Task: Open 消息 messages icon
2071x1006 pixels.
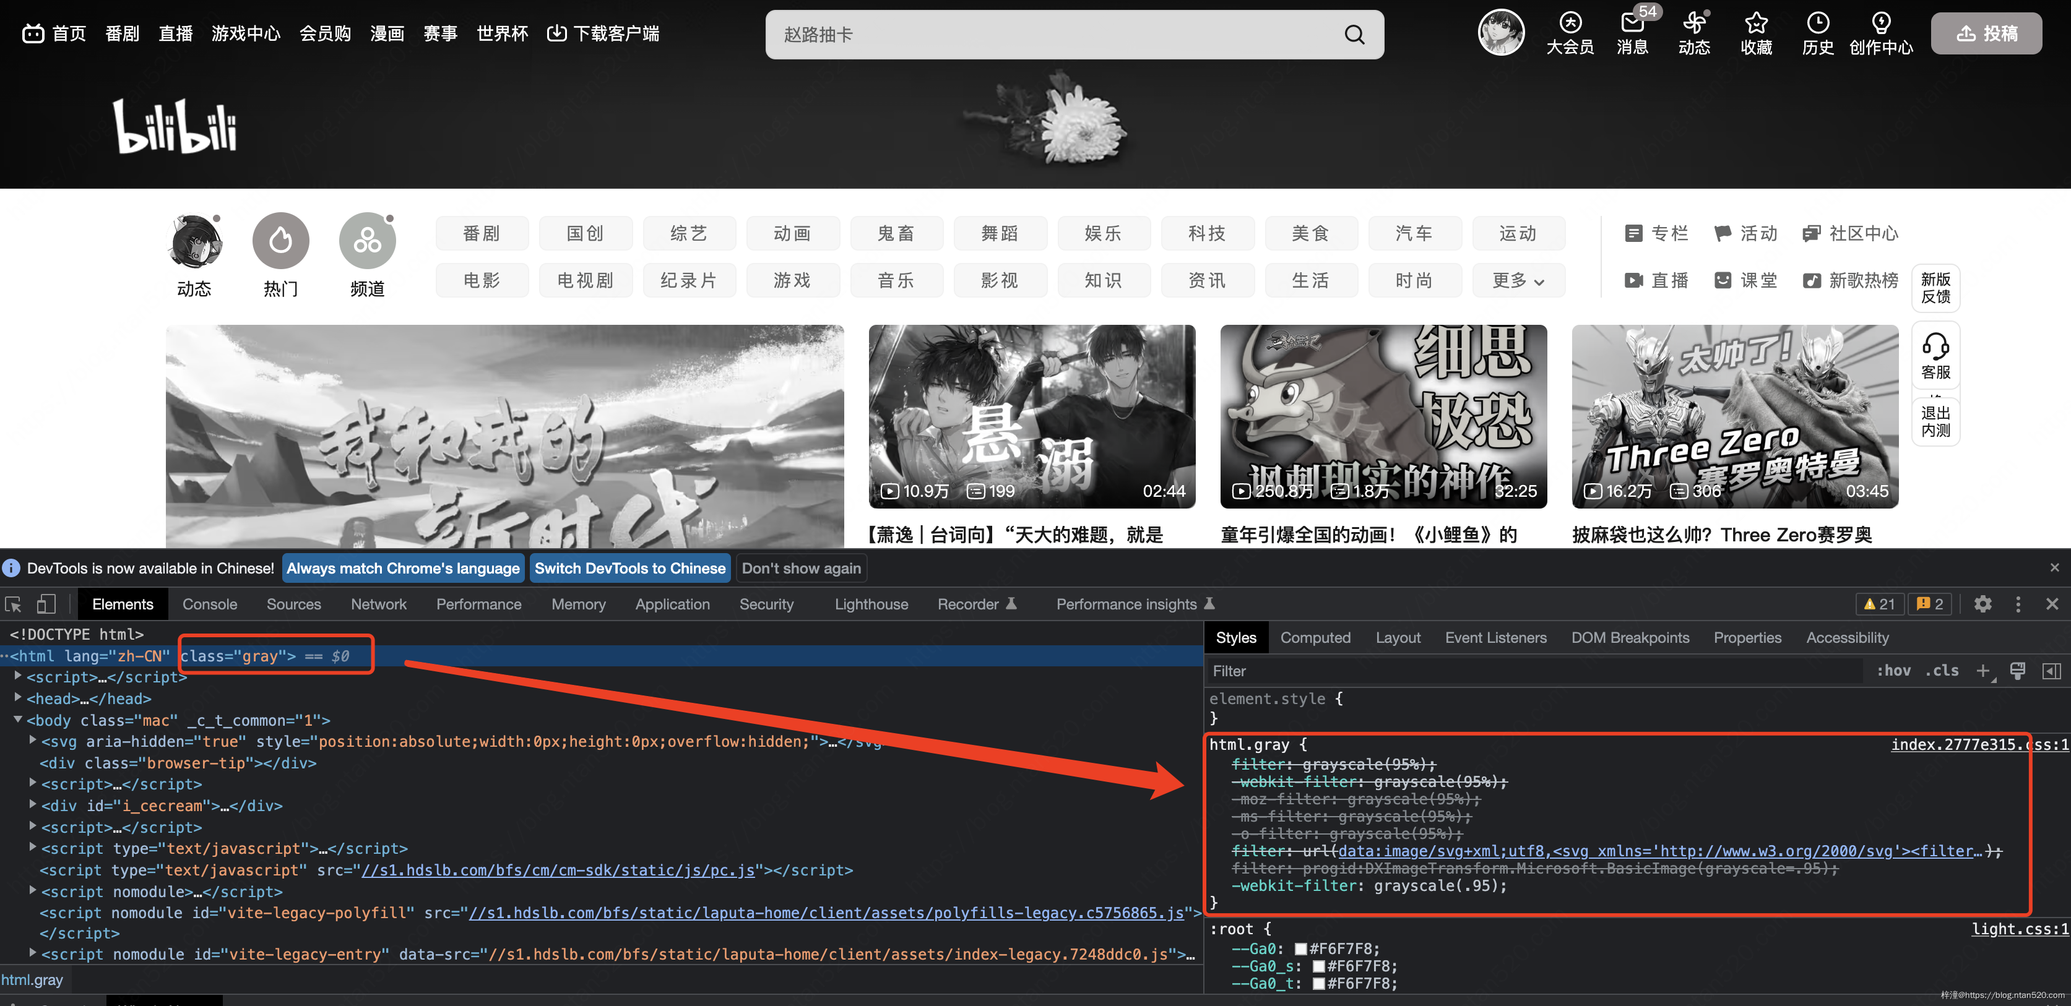Action: 1633,33
